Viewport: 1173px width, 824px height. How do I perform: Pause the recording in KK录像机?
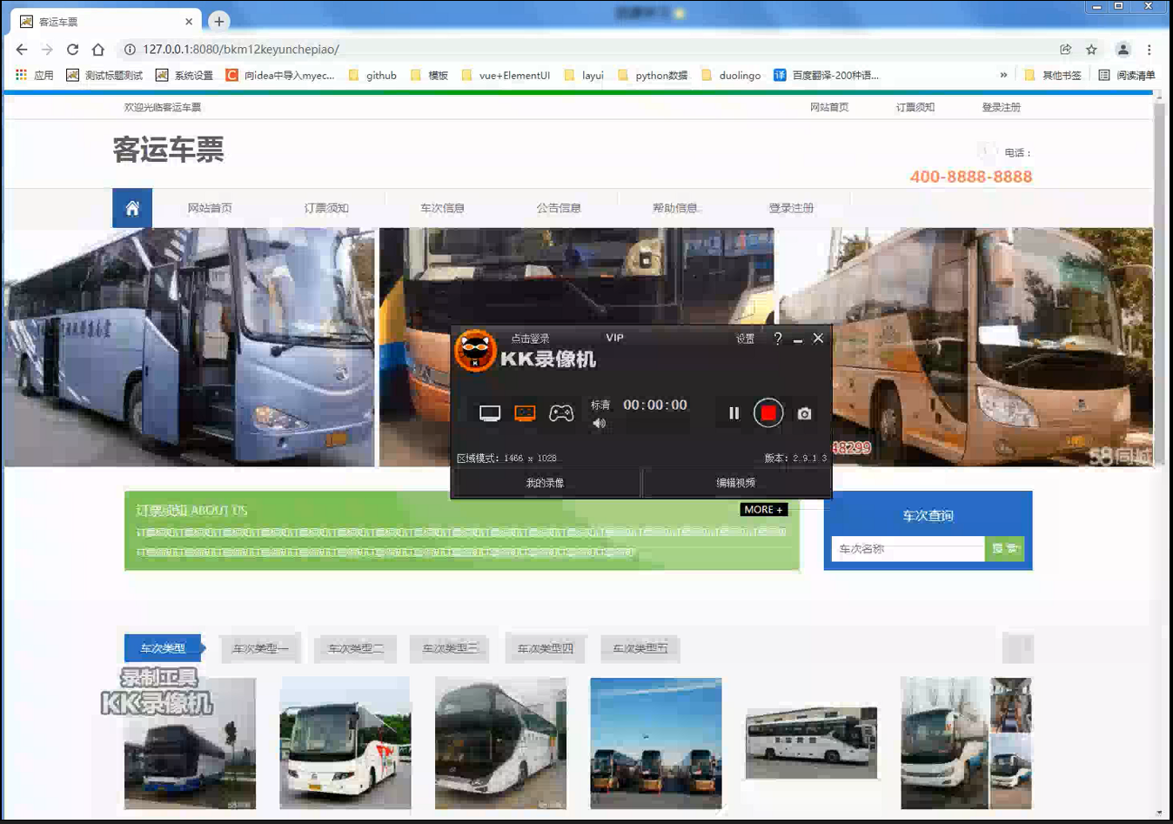coord(734,413)
